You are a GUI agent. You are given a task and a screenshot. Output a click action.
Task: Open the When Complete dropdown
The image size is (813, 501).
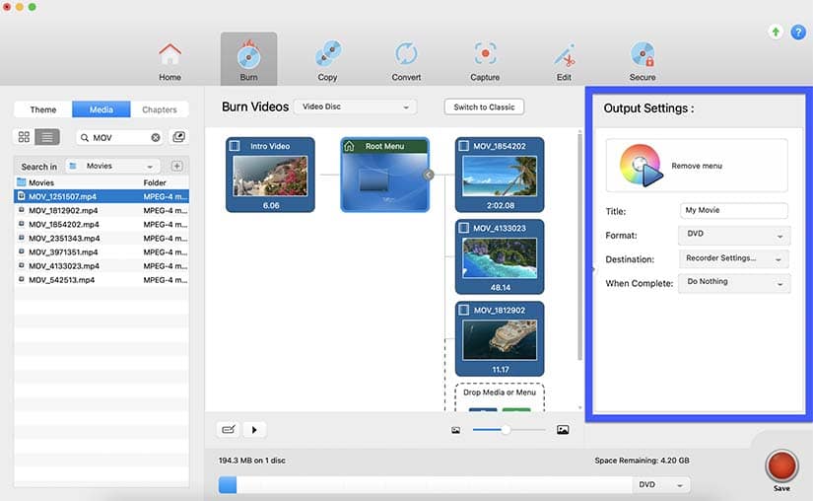pyautogui.click(x=734, y=282)
